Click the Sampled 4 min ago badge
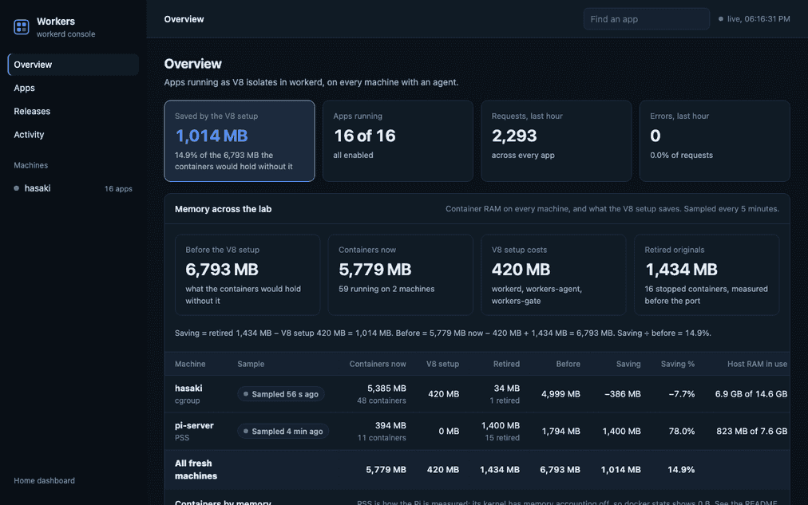Screen dimensions: 808x505 (x=283, y=432)
